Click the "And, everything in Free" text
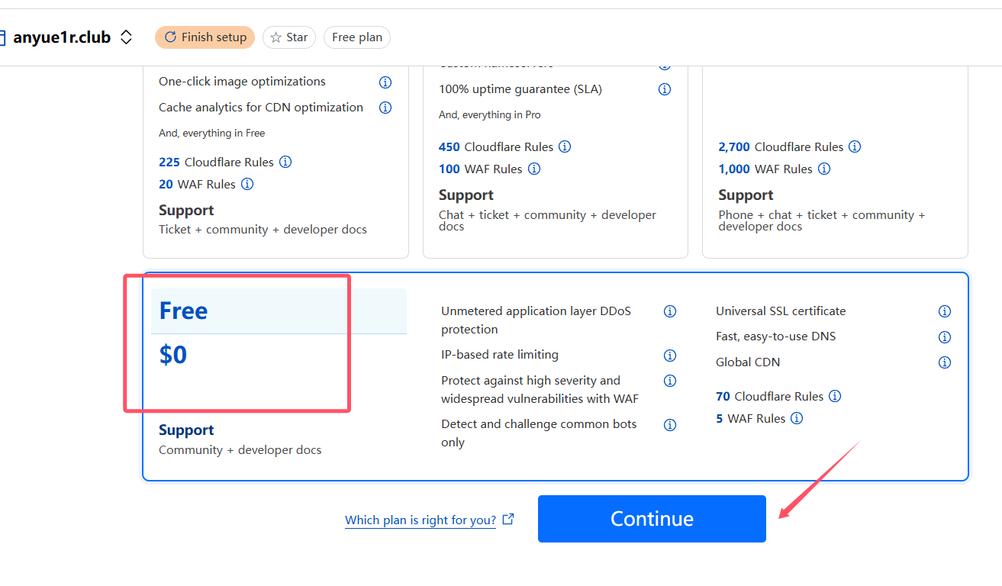Viewport: 1002px width, 586px height. tap(212, 133)
